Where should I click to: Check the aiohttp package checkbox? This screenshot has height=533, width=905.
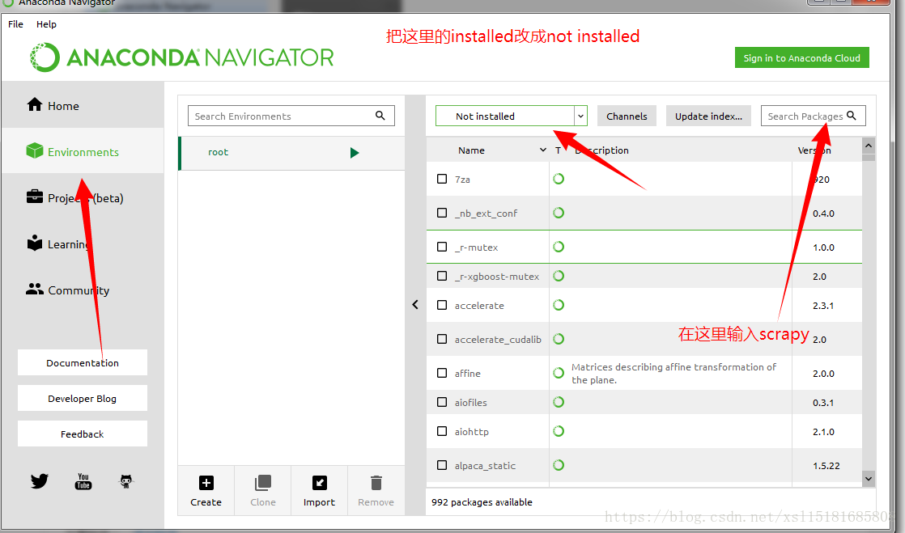tap(442, 431)
